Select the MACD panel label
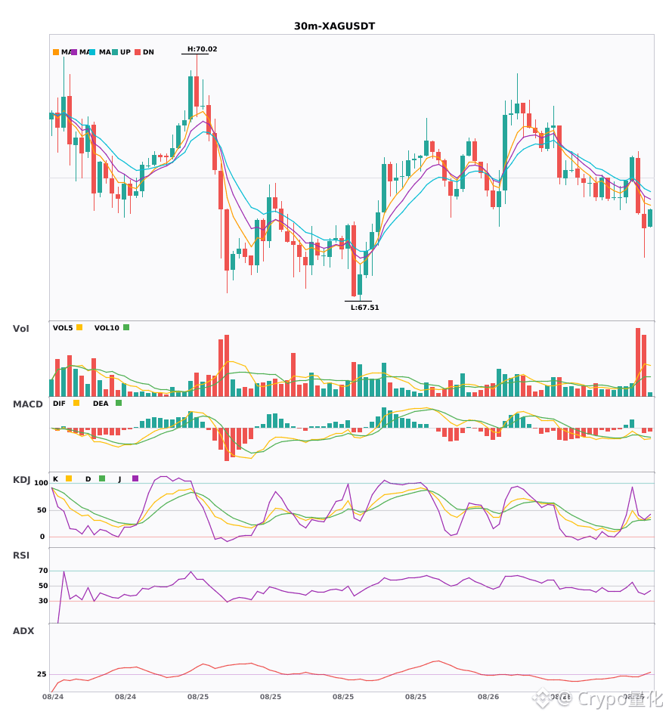 coord(28,404)
